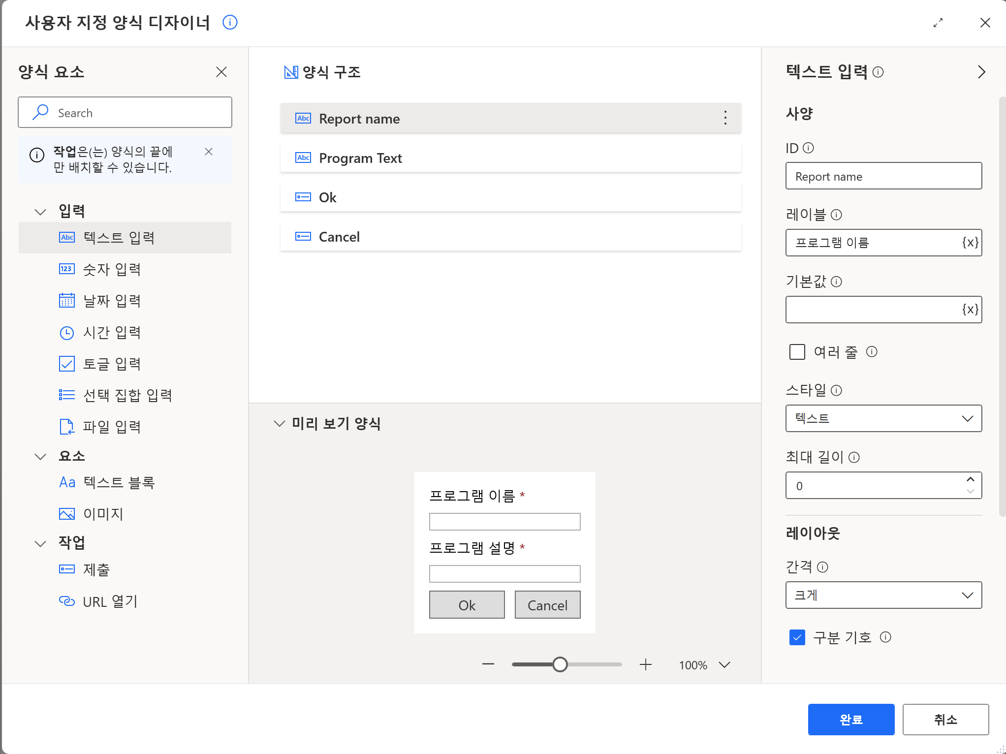Click the 완료 done button
This screenshot has height=754, width=1006.
850,719
